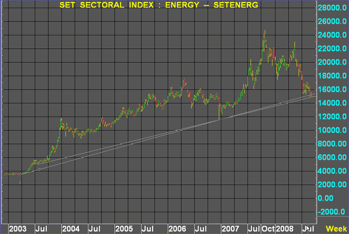Select the 12000.0 price label
The image size is (349, 234).
pos(332,117)
